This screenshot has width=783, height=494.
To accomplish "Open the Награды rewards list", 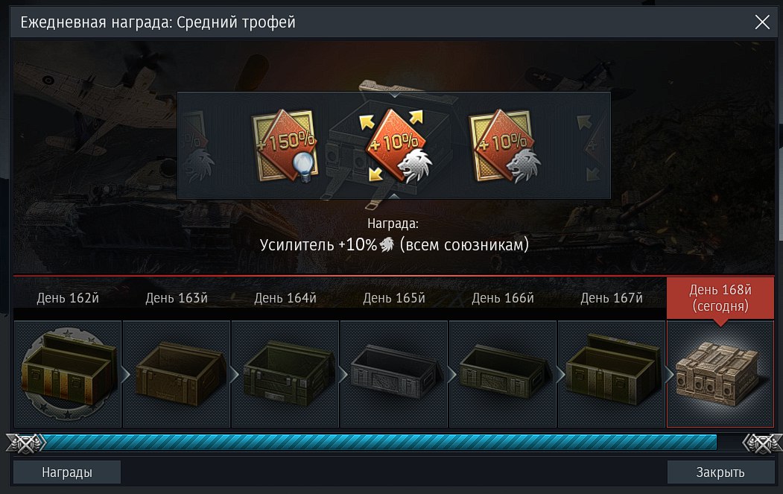I will pyautogui.click(x=67, y=472).
